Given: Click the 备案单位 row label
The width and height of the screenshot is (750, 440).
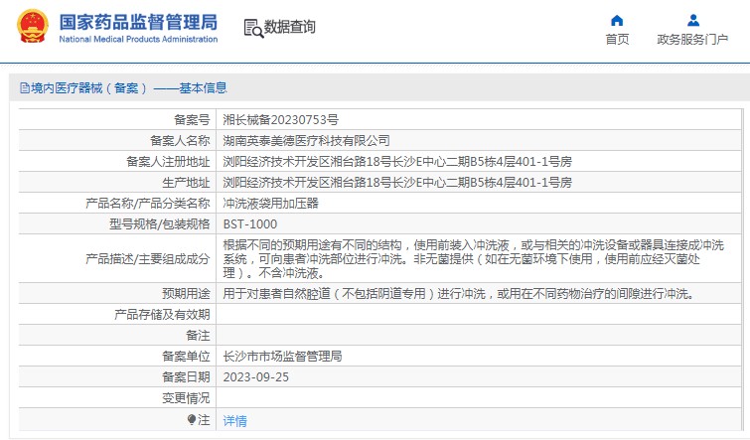Looking at the screenshot, I should (x=186, y=357).
